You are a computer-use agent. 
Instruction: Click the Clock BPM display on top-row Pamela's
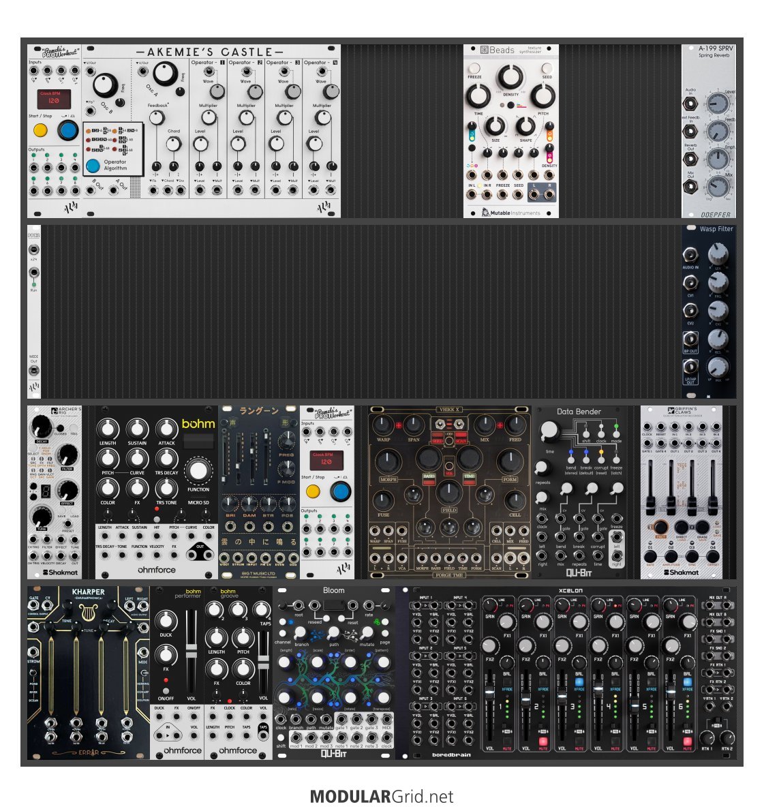(x=54, y=98)
